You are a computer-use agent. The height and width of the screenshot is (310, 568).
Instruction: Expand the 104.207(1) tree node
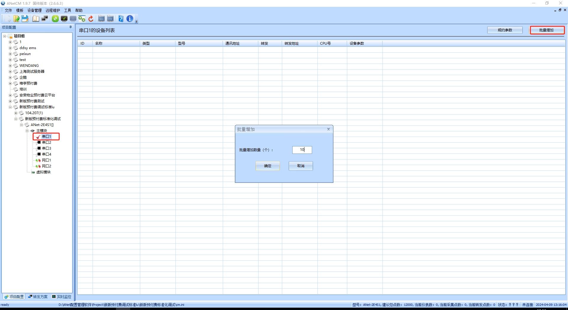click(16, 113)
